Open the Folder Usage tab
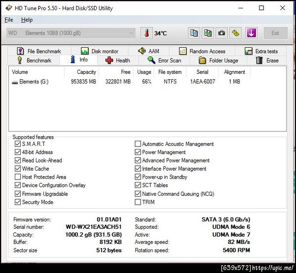This screenshot has height=273, width=296. [x=219, y=61]
